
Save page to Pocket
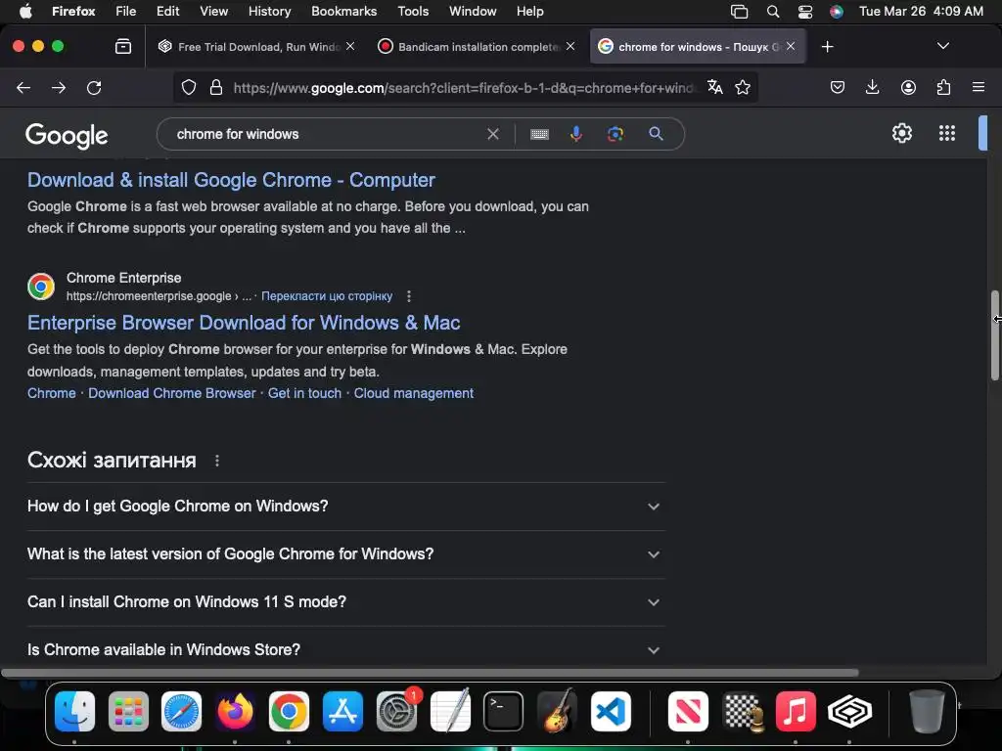pyautogui.click(x=838, y=87)
